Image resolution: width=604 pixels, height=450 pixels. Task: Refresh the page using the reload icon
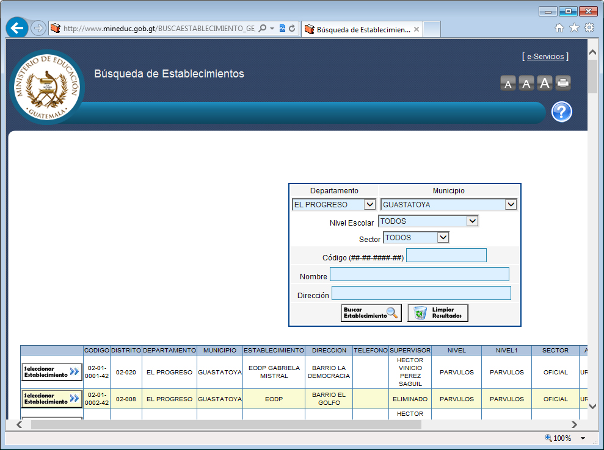292,29
